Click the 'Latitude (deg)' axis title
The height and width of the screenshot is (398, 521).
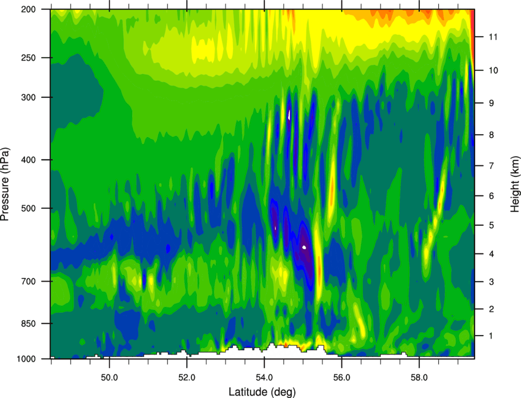(x=262, y=392)
